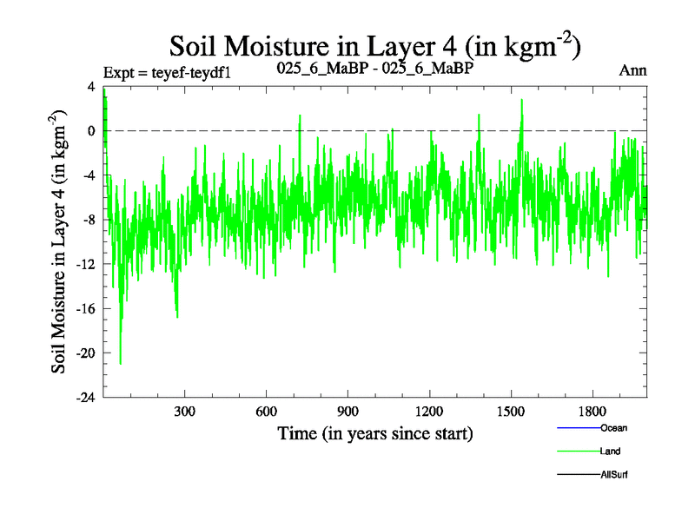Viewport: 695px width, 521px height.
Task: Click the vertical y-axis title text
Action: tap(60, 241)
